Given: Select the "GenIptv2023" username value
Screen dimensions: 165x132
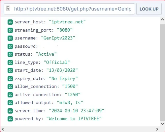Looking at the screenshot, I should (x=58, y=38).
